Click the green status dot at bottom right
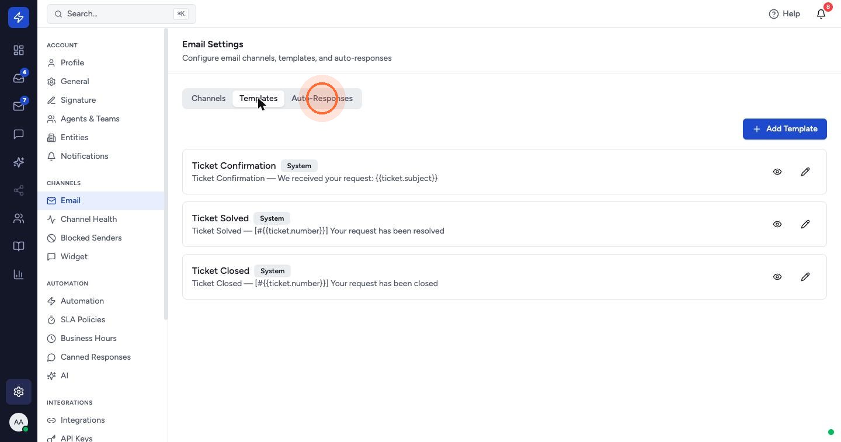 tap(831, 432)
